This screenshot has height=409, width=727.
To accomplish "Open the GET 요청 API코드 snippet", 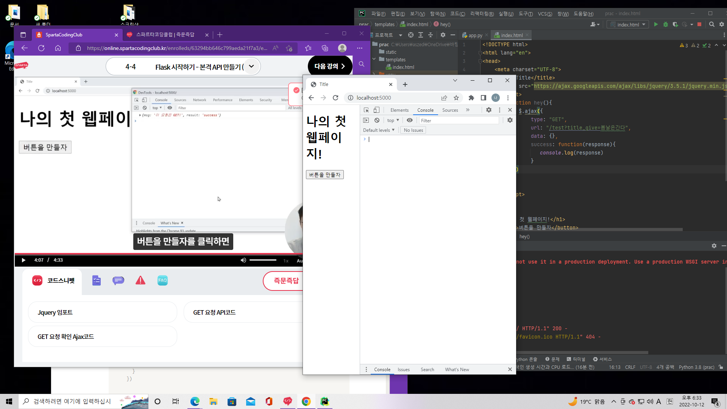I will point(243,312).
